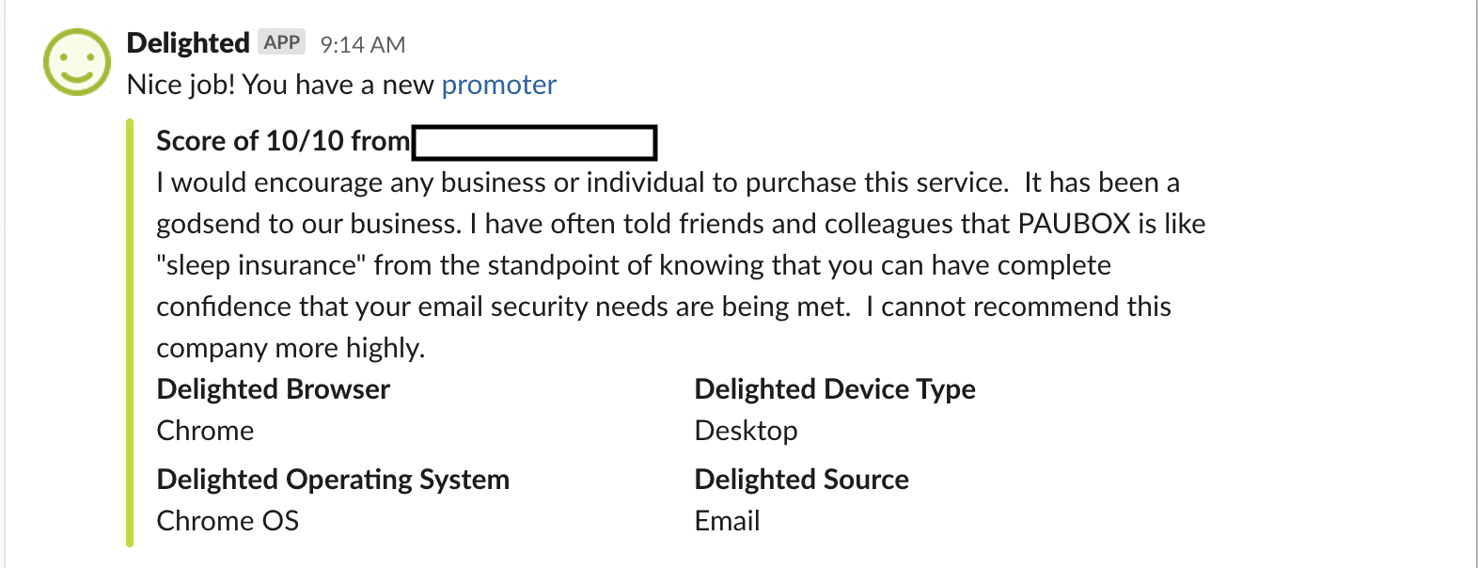This screenshot has width=1478, height=568.
Task: Follow the blue promoter link
Action: [498, 85]
